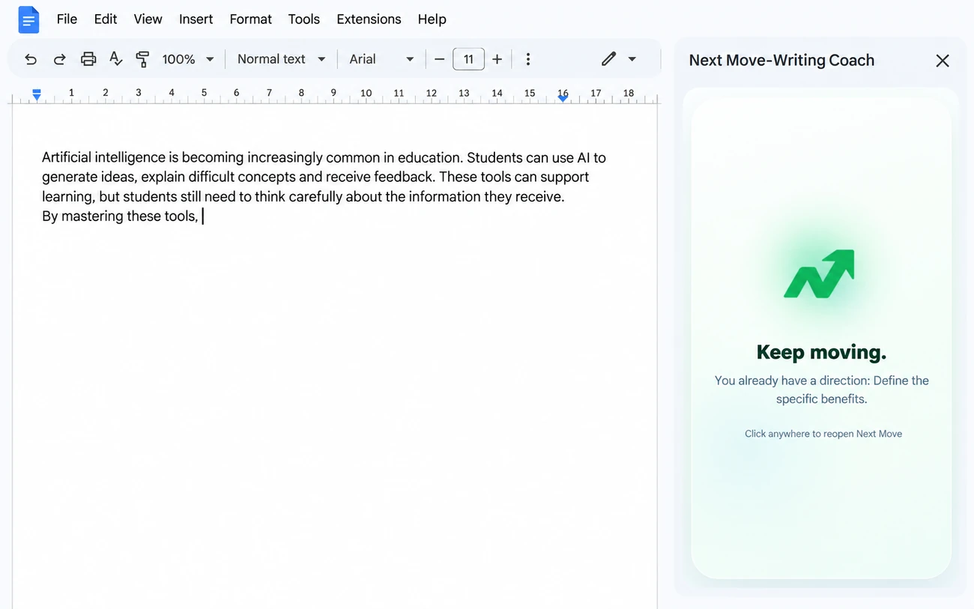
Task: Click the sentence 'By mastering these tools,'
Action: click(x=120, y=216)
